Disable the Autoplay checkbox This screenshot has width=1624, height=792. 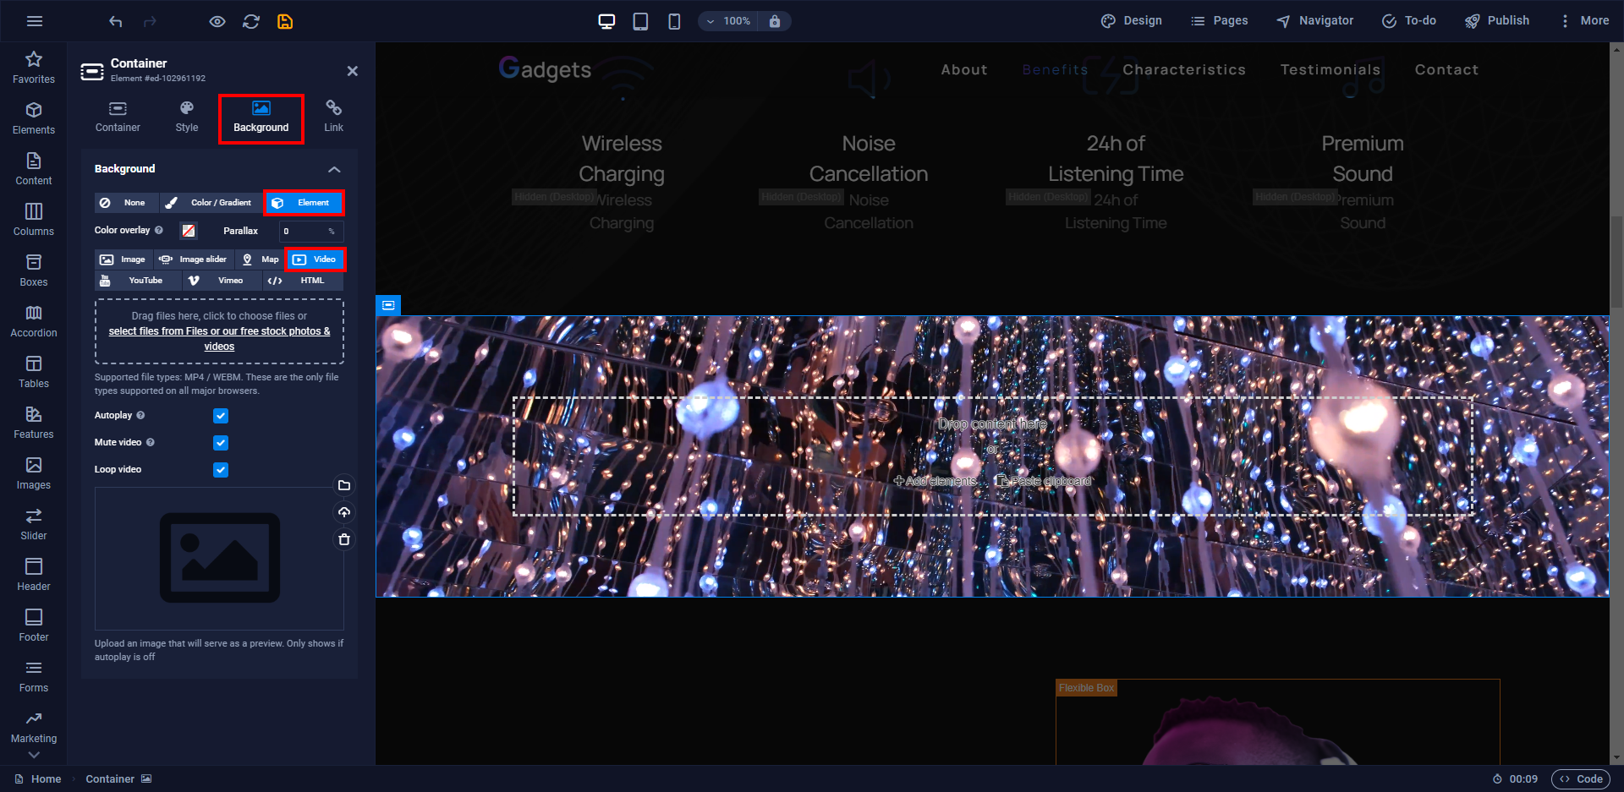(x=220, y=415)
